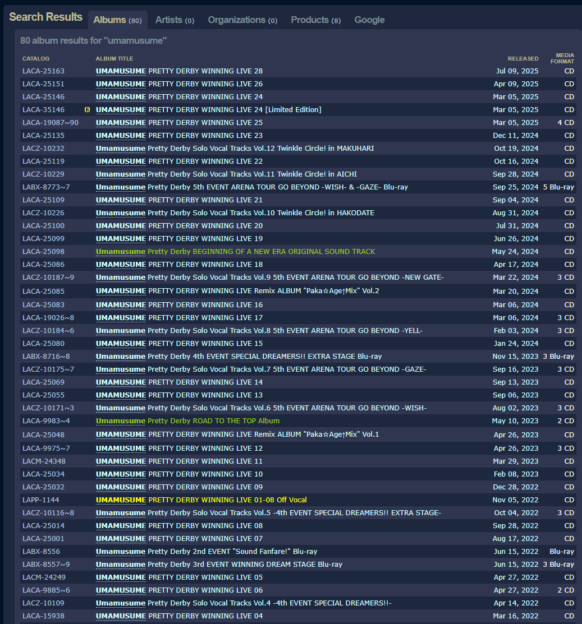Open Solo Vocal Tracks Vol.8 -YELL- album
Image resolution: width=582 pixels, height=624 pixels.
click(259, 331)
